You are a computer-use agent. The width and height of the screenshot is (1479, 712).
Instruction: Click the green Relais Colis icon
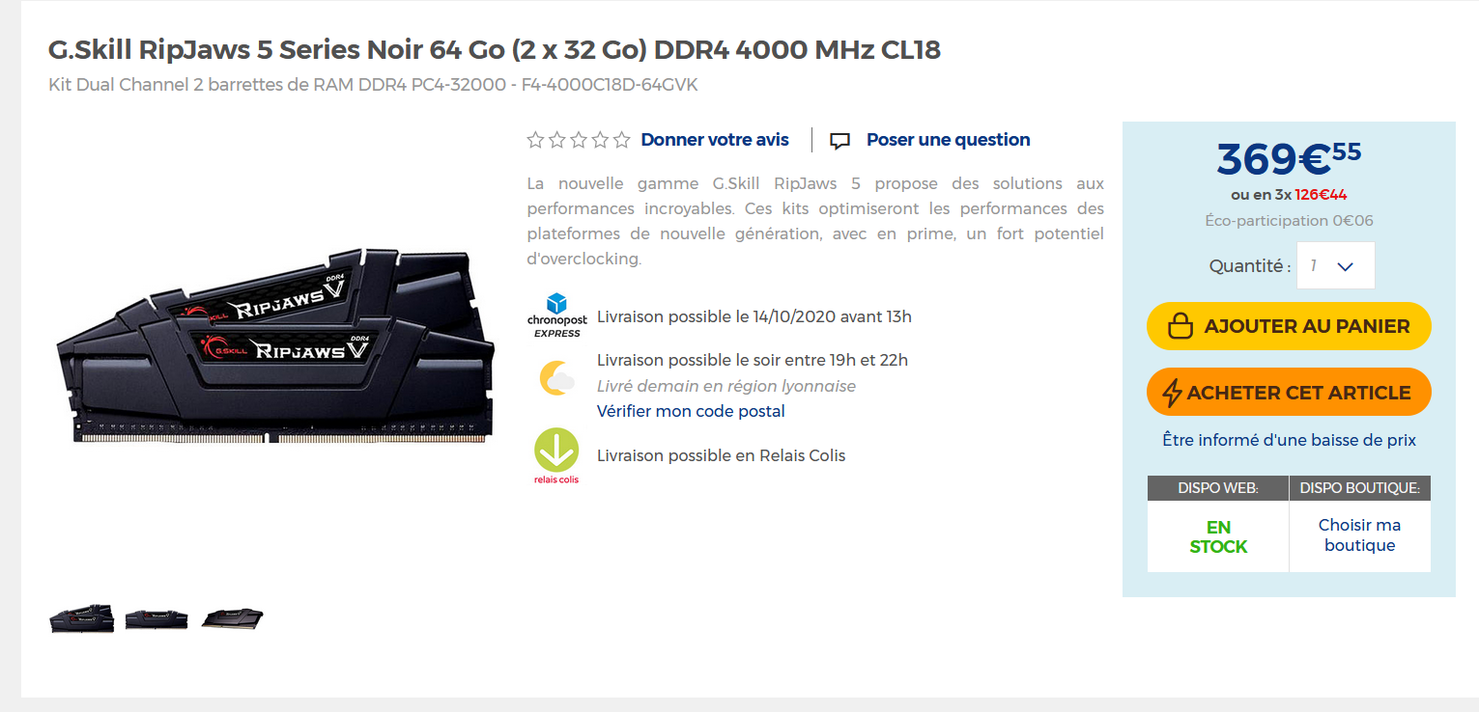coord(556,455)
